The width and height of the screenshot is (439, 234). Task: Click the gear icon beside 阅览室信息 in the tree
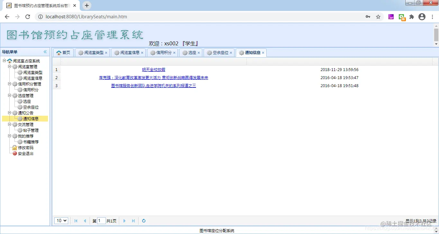tap(20, 78)
